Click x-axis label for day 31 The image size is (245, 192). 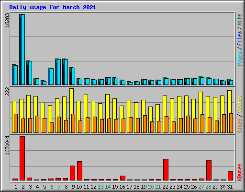click(230, 187)
